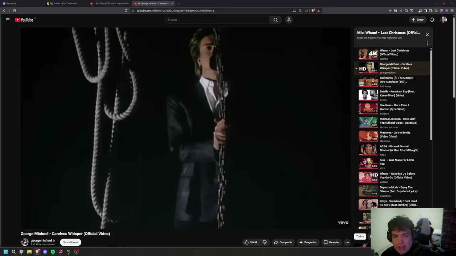Click the YouTube URL address bar

tap(210, 11)
